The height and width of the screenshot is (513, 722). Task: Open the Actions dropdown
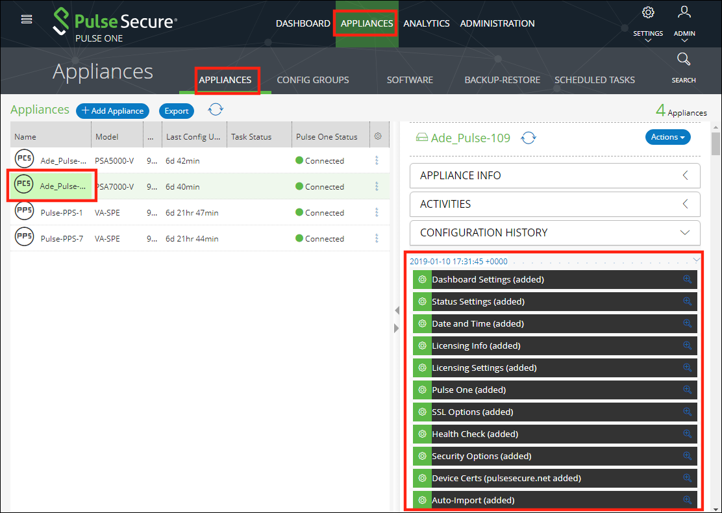(667, 137)
